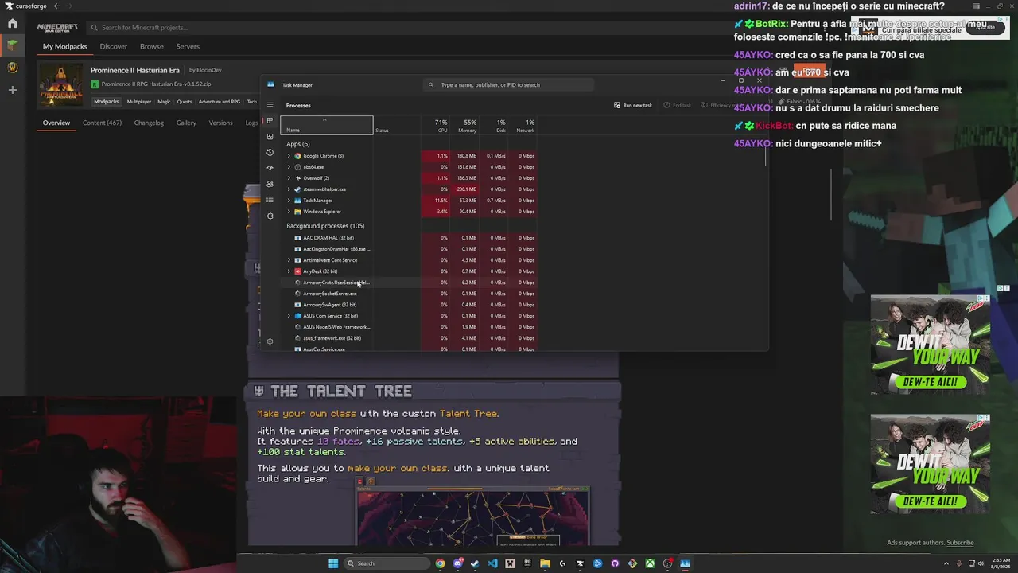The image size is (1018, 573).
Task: Open Changelog tab of modpack
Action: (x=149, y=123)
